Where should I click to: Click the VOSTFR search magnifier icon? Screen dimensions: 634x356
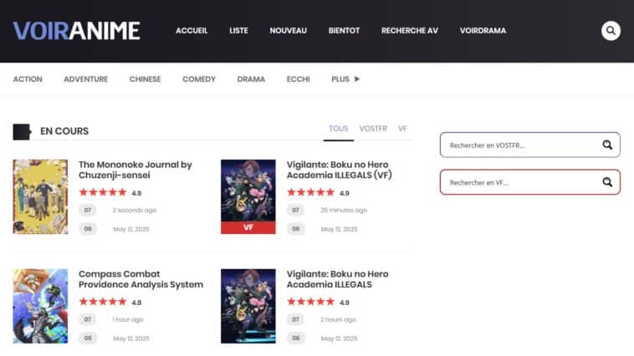pyautogui.click(x=607, y=145)
